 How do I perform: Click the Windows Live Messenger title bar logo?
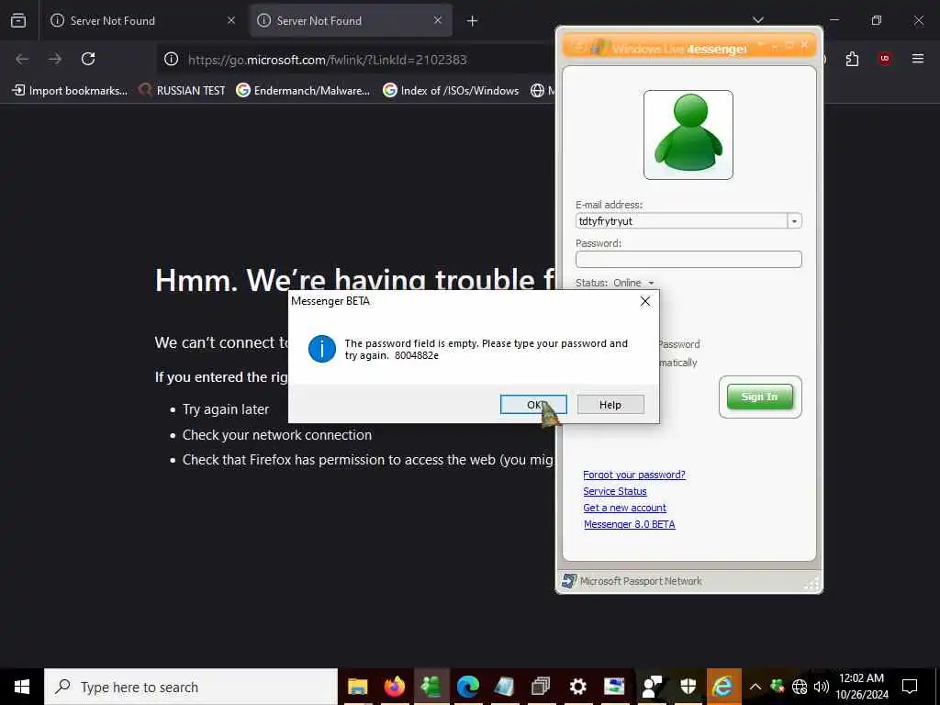click(x=599, y=48)
